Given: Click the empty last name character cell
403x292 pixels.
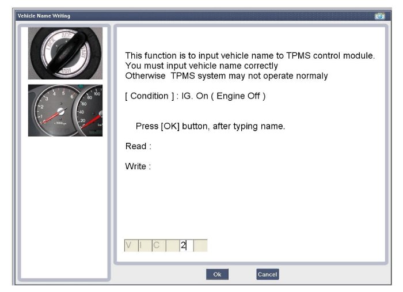Looking at the screenshot, I should point(200,245).
